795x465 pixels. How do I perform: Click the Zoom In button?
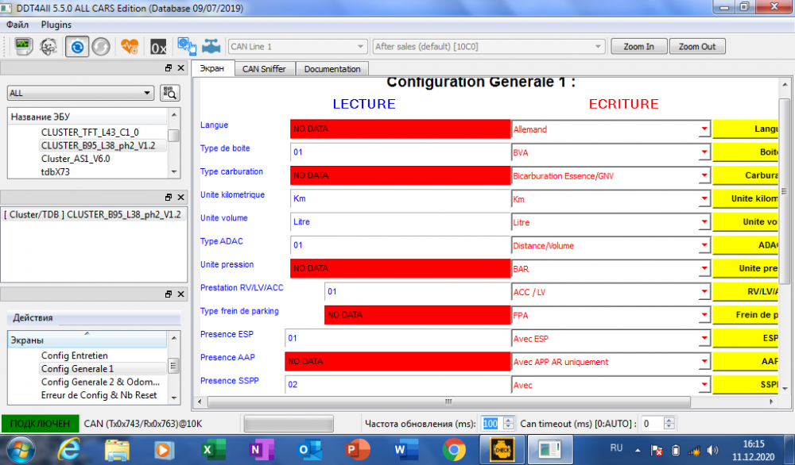click(x=639, y=47)
